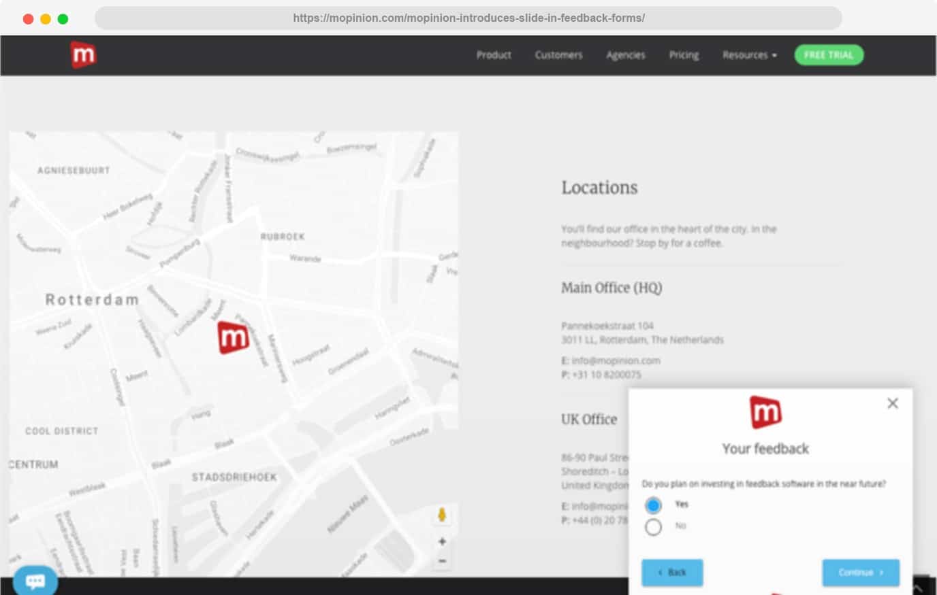
Task: Open Street View pegman on map
Action: [442, 515]
